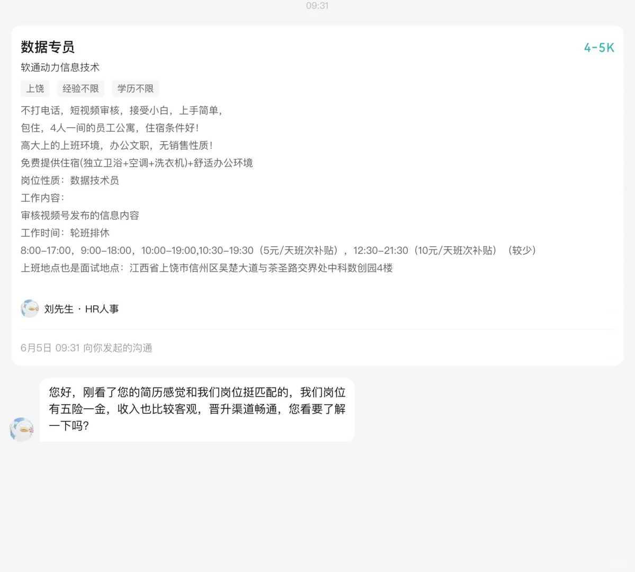Select the 学历不限 education tag

136,88
